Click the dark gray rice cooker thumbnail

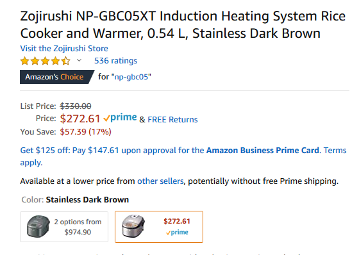(38, 226)
